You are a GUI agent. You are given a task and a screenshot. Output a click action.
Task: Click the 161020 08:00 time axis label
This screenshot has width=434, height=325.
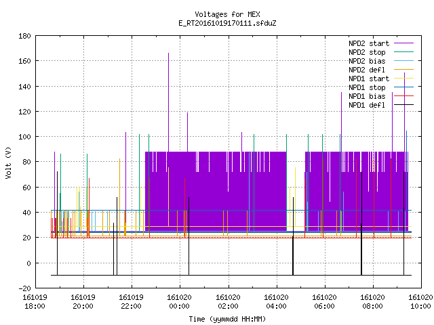coord(372,302)
